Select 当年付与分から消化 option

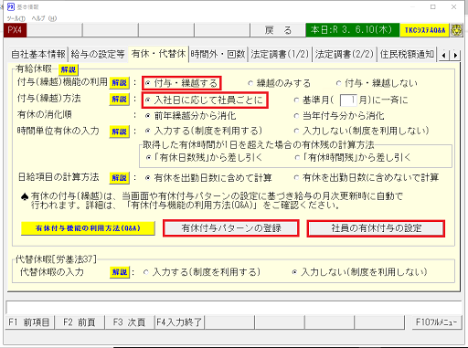339,116
